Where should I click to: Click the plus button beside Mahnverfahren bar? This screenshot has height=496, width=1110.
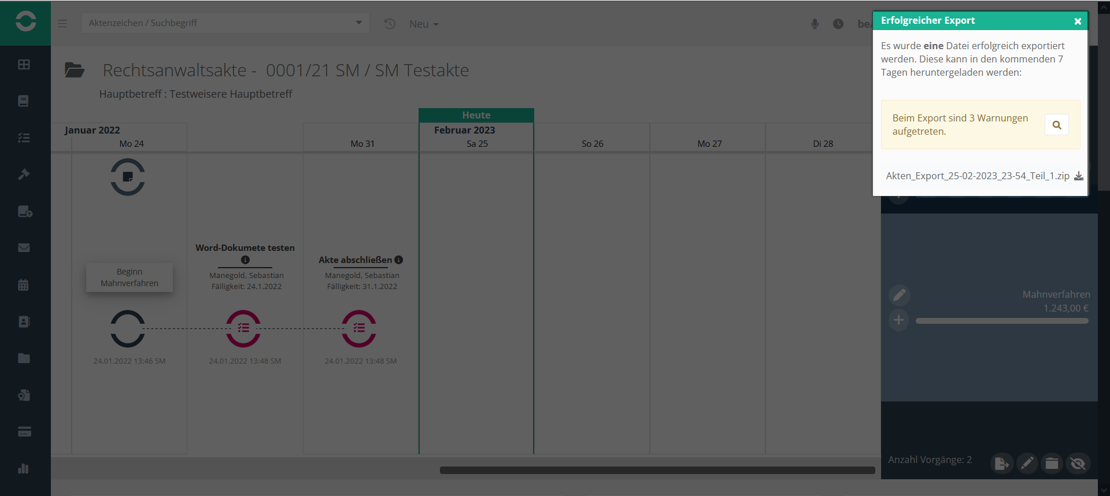click(898, 320)
